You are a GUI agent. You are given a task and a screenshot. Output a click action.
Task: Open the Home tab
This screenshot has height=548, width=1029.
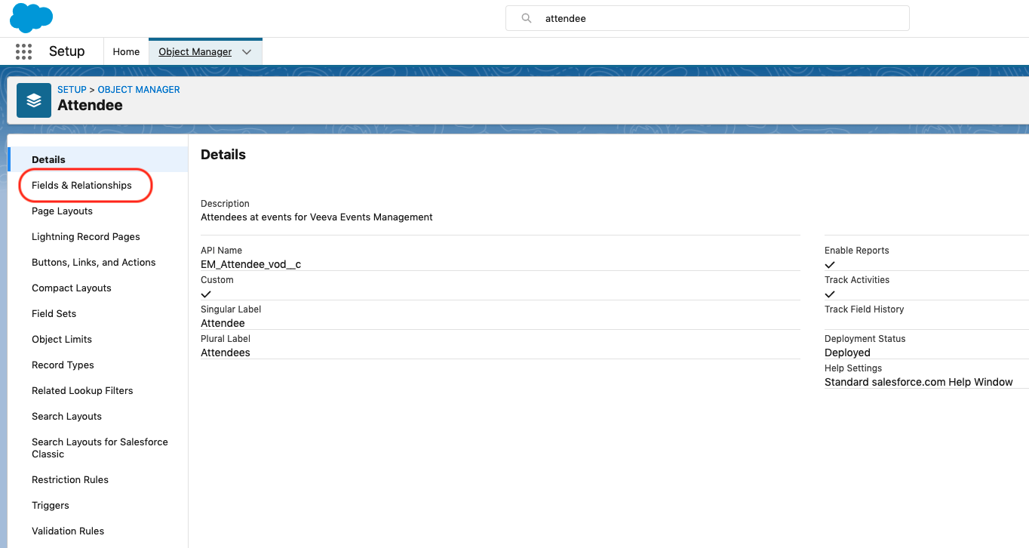coord(126,52)
